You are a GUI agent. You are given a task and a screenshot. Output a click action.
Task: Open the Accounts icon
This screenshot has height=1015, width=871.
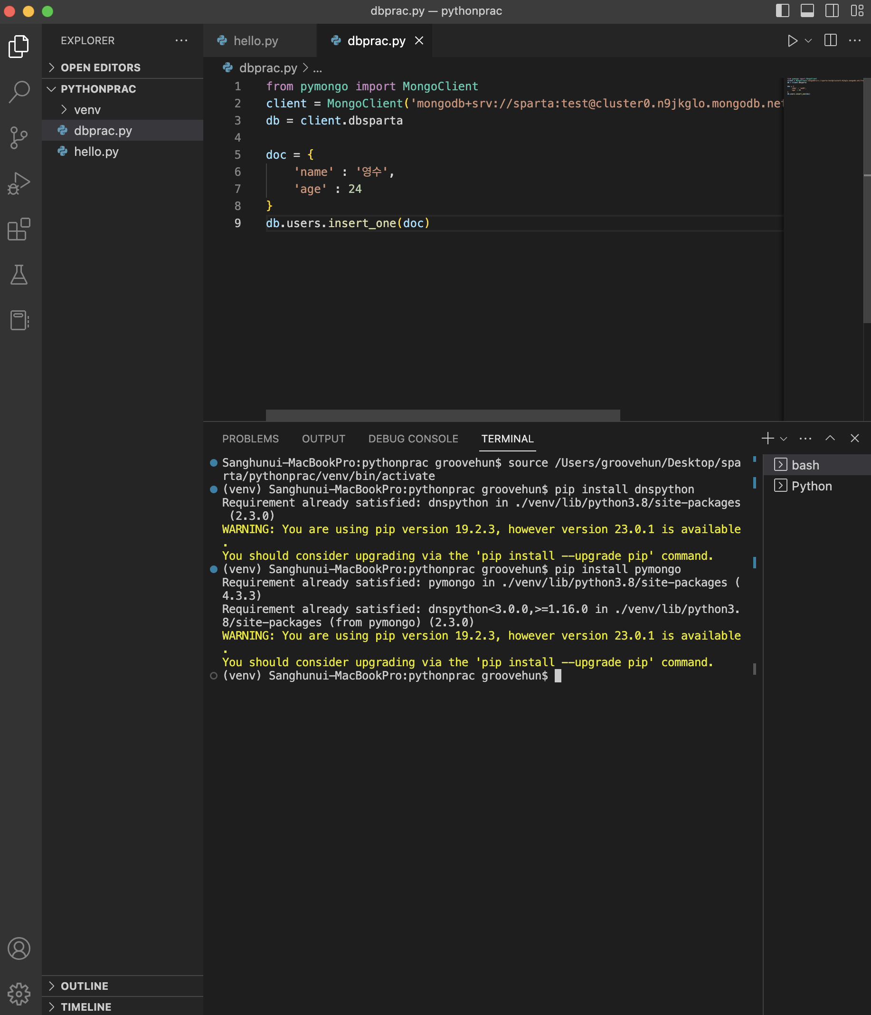(19, 949)
